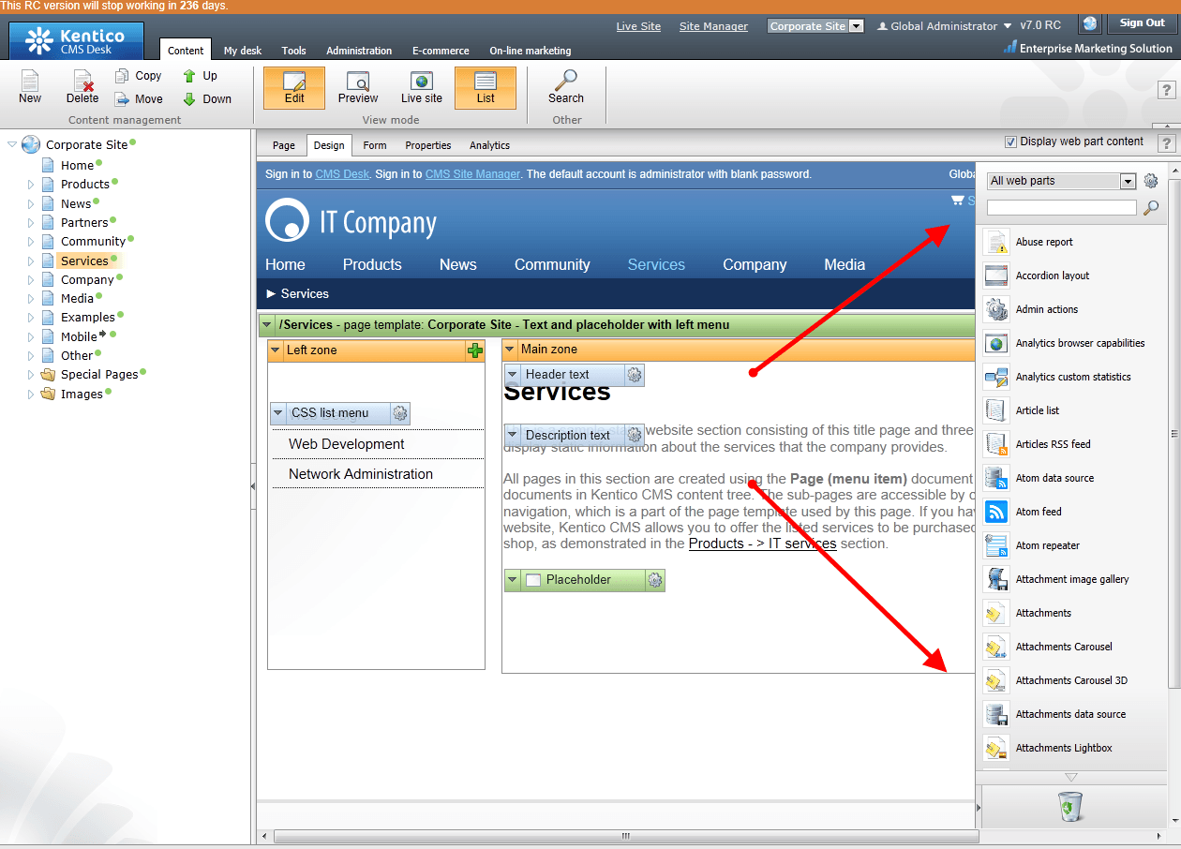Screen dimensions: 1181x849
Task: Expand the News tree node
Action: [x=31, y=203]
